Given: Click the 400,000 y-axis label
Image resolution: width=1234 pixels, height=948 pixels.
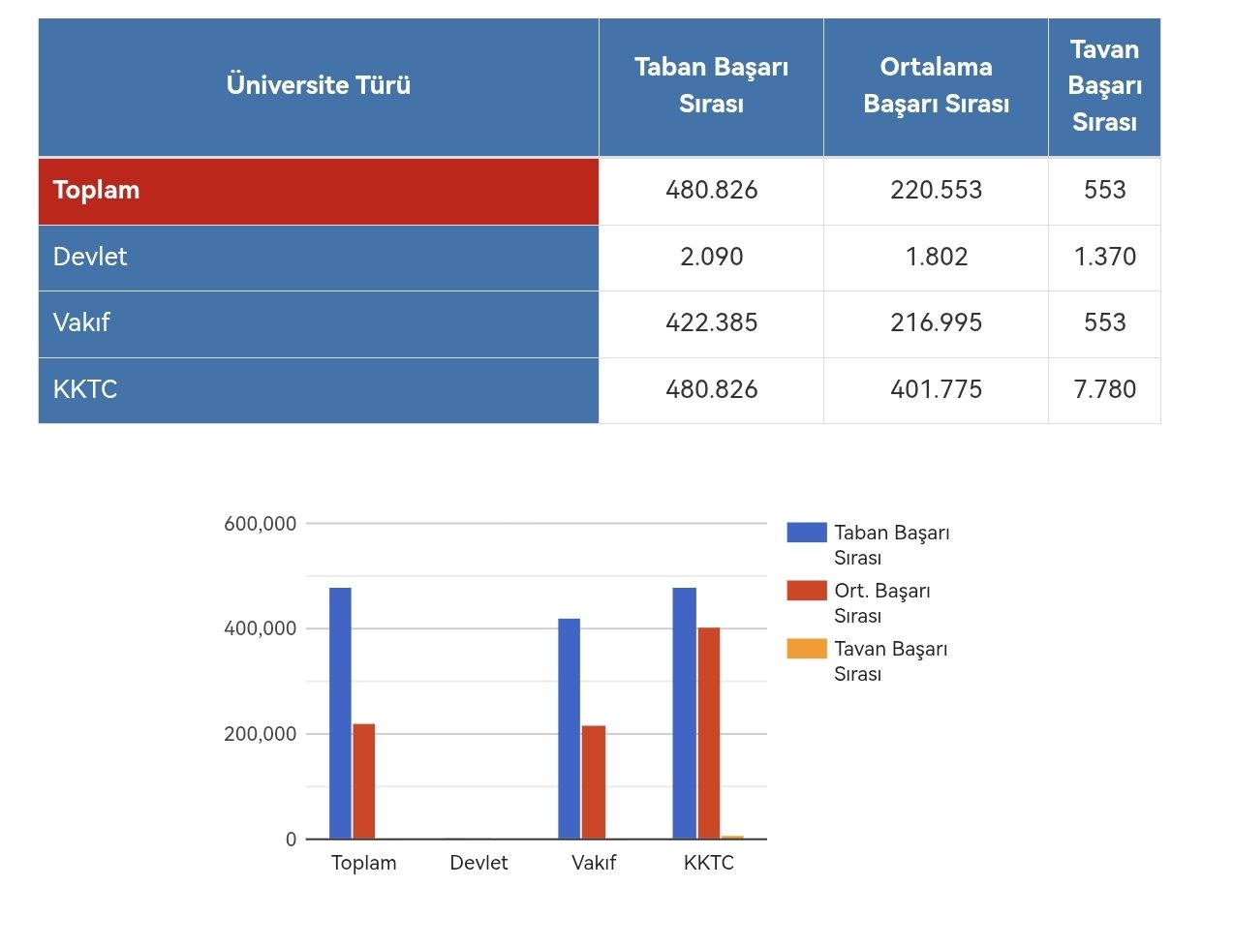Looking at the screenshot, I should point(261,628).
